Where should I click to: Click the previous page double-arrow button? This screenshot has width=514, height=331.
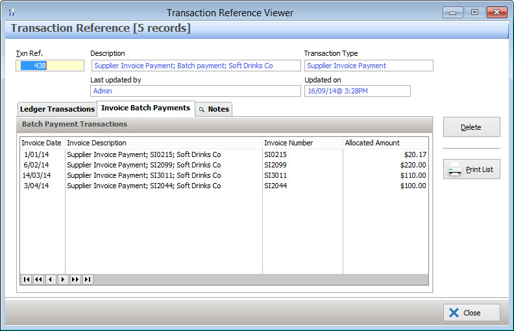pyautogui.click(x=38, y=279)
